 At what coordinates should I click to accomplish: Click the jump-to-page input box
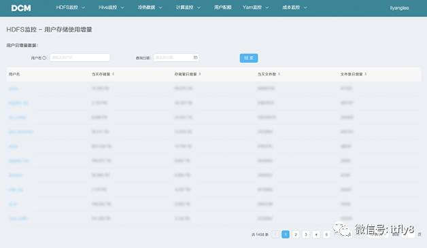[409, 234]
